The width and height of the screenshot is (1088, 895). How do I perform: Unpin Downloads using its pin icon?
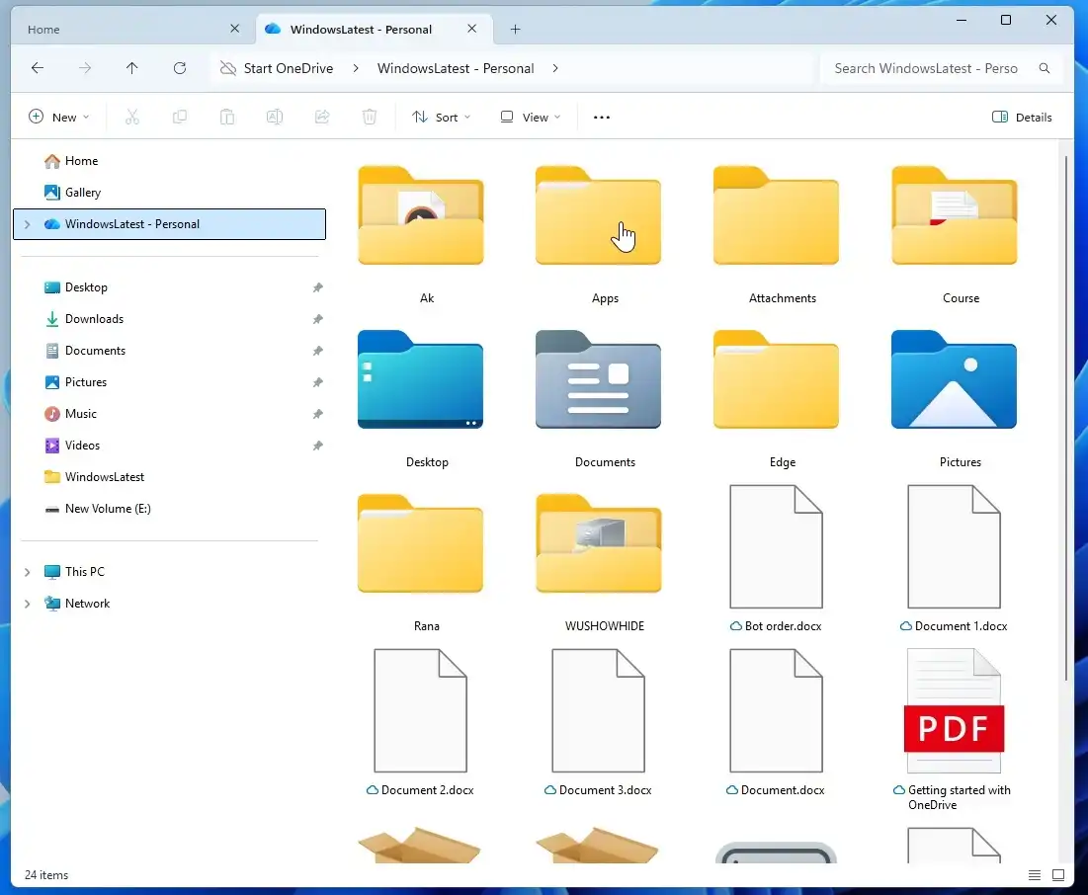click(318, 319)
